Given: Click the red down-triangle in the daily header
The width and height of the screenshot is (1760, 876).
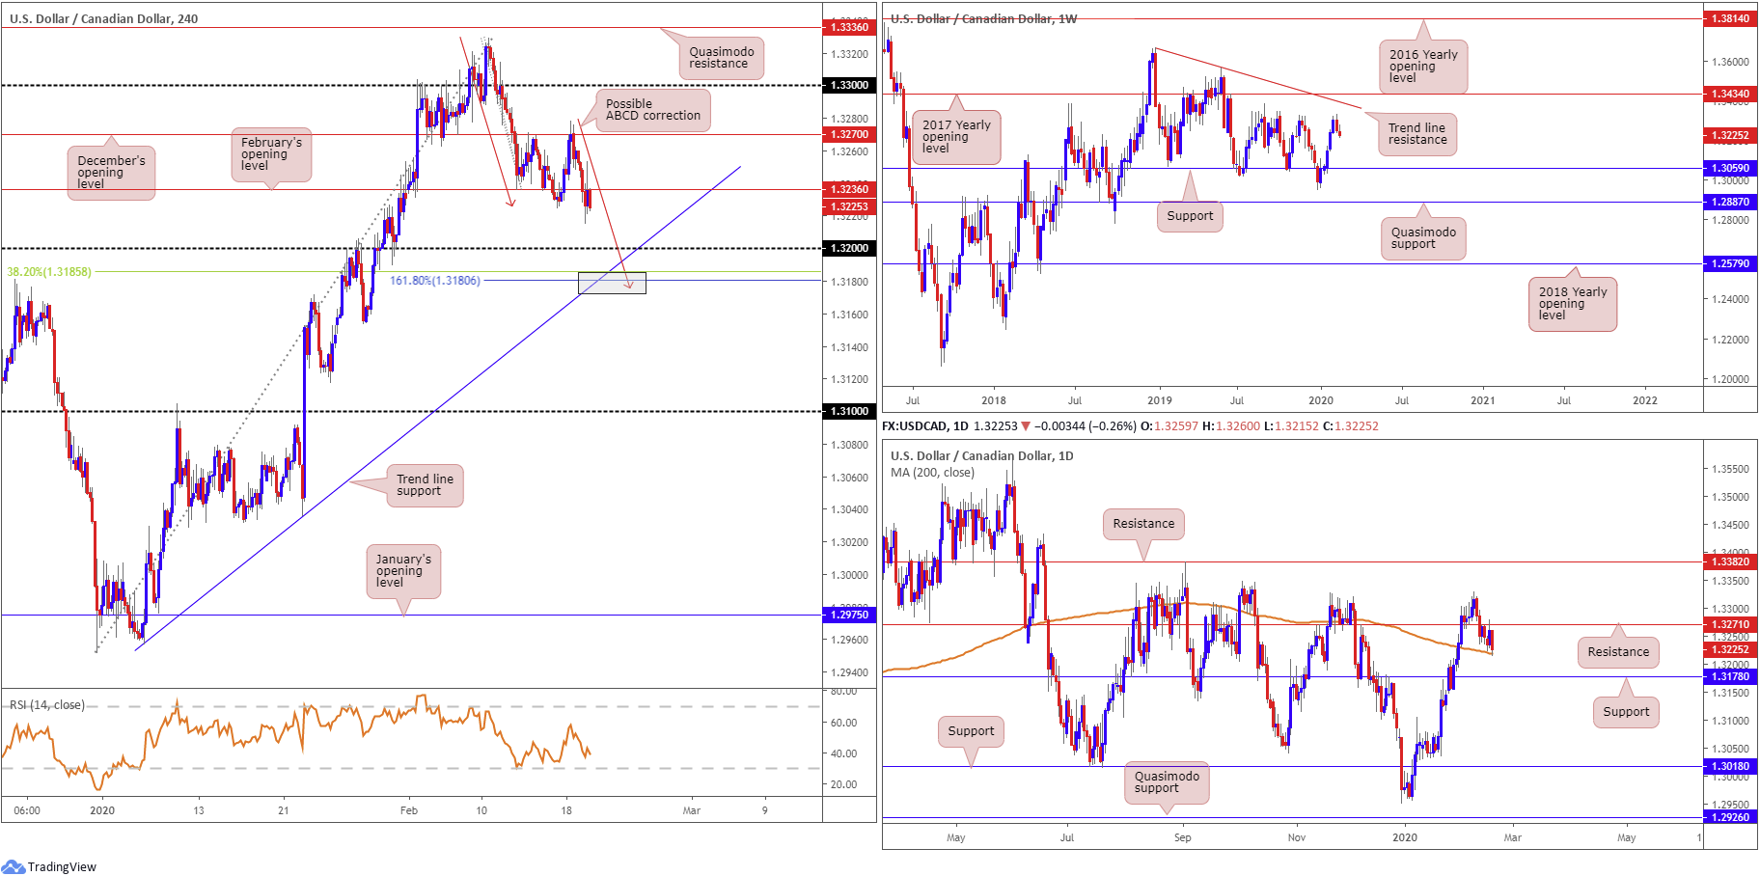Looking at the screenshot, I should point(1026,425).
